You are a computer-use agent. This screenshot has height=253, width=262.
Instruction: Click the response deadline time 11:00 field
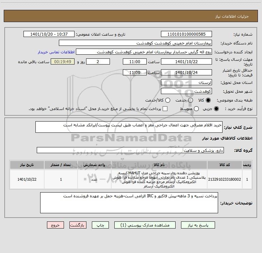(135, 61)
